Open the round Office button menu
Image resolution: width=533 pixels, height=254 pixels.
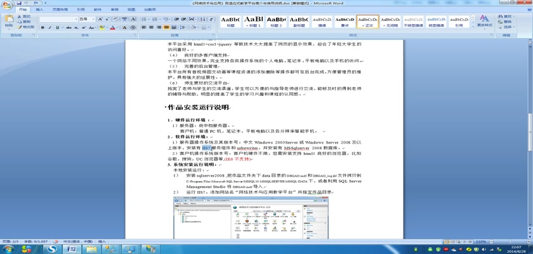coord(7,5)
